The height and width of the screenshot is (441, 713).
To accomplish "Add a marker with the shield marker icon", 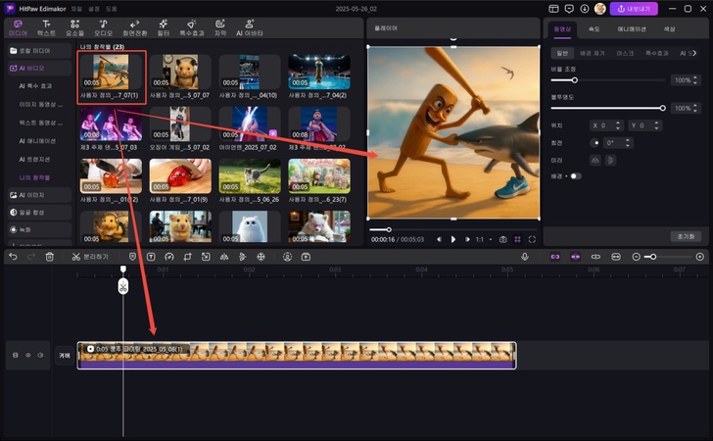I will point(132,257).
